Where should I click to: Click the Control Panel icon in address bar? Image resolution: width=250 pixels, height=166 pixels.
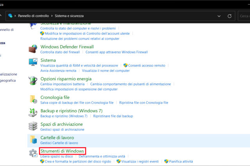pos(10,16)
